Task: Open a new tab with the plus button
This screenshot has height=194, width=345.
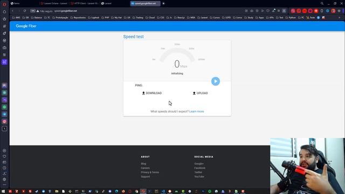Action: pyautogui.click(x=163, y=4)
